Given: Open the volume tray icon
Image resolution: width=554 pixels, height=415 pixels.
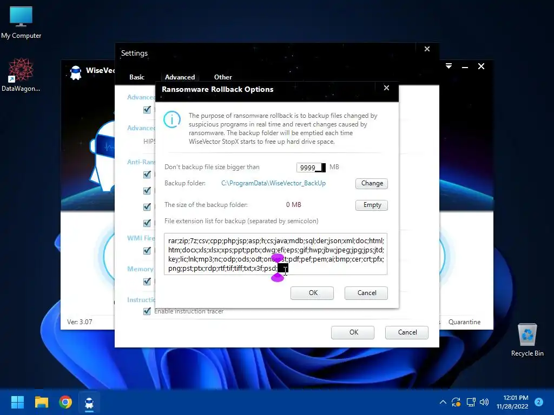Looking at the screenshot, I should tap(484, 402).
